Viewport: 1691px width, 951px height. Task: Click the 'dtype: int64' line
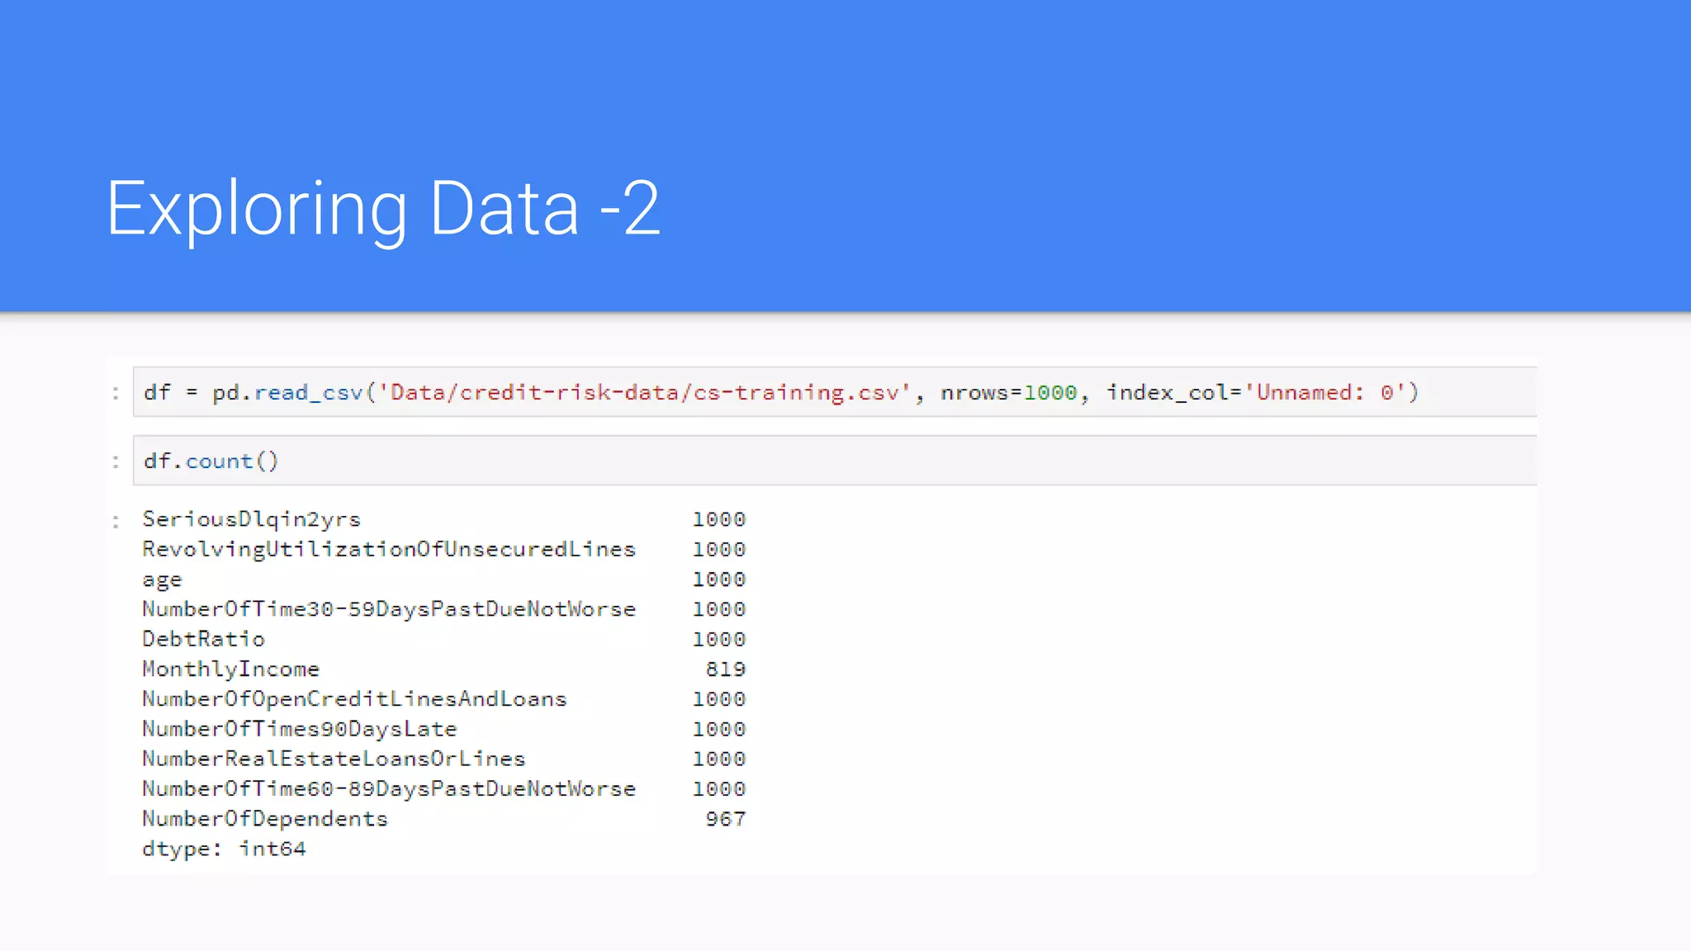coord(224,849)
